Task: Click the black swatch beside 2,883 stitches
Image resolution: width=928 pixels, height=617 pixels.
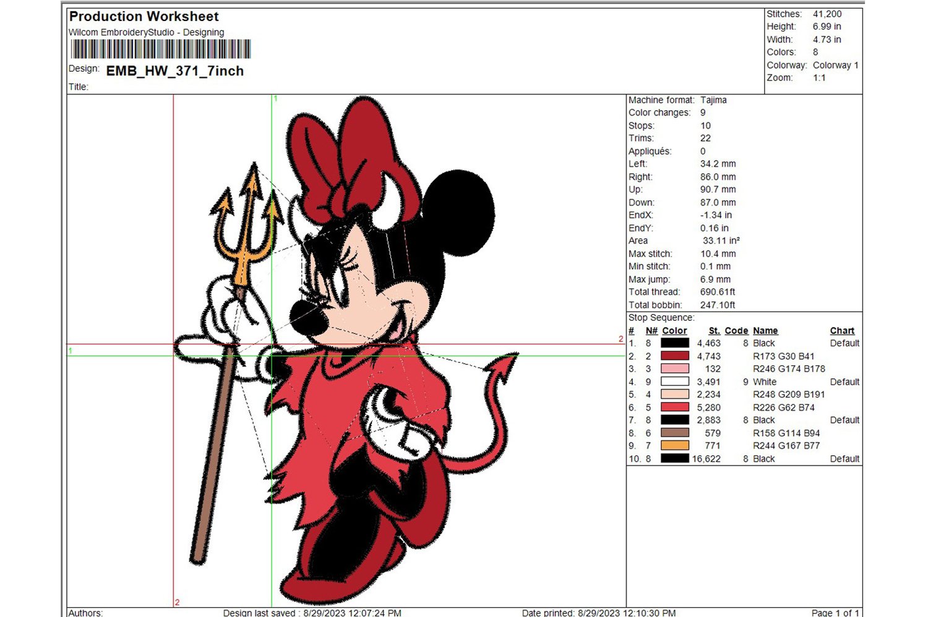Action: pyautogui.click(x=675, y=420)
